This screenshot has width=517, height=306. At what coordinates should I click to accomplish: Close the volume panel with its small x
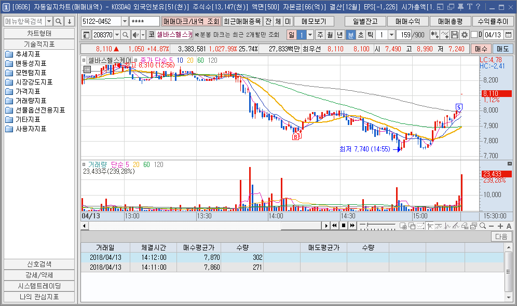click(510, 164)
